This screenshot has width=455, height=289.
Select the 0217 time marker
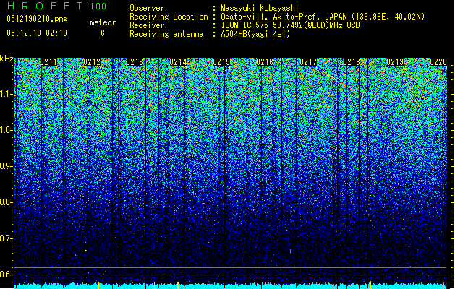pos(308,62)
